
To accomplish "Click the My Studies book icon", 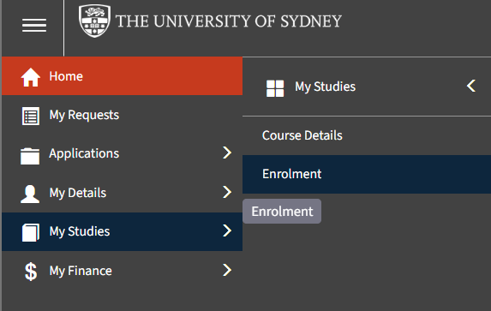I will point(30,232).
